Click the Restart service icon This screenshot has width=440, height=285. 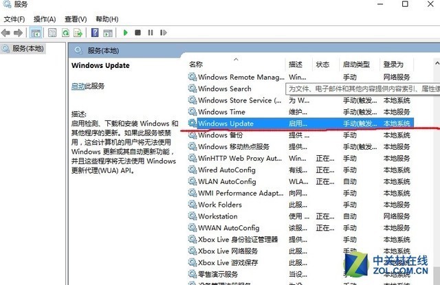(x=164, y=33)
